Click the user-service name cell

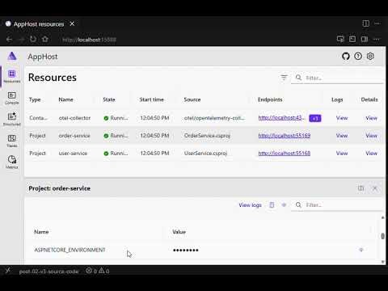(x=73, y=153)
